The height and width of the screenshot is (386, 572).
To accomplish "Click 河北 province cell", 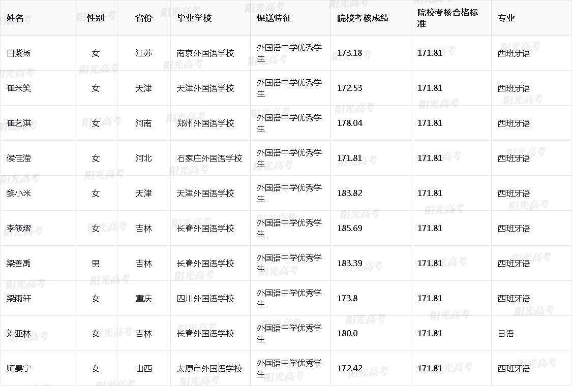I will point(144,158).
